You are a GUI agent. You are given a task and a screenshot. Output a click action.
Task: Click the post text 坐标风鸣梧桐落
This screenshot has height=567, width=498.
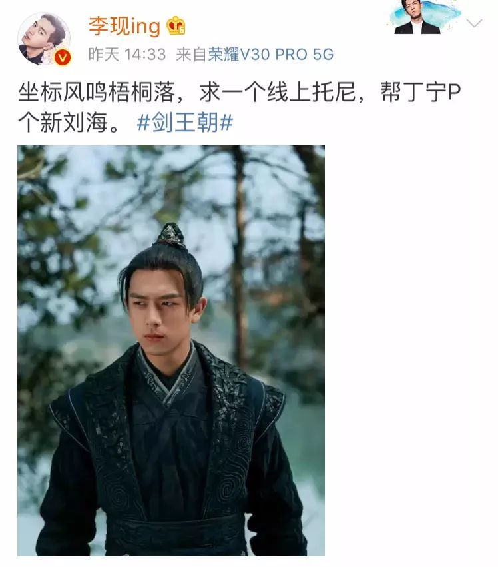coord(97,92)
